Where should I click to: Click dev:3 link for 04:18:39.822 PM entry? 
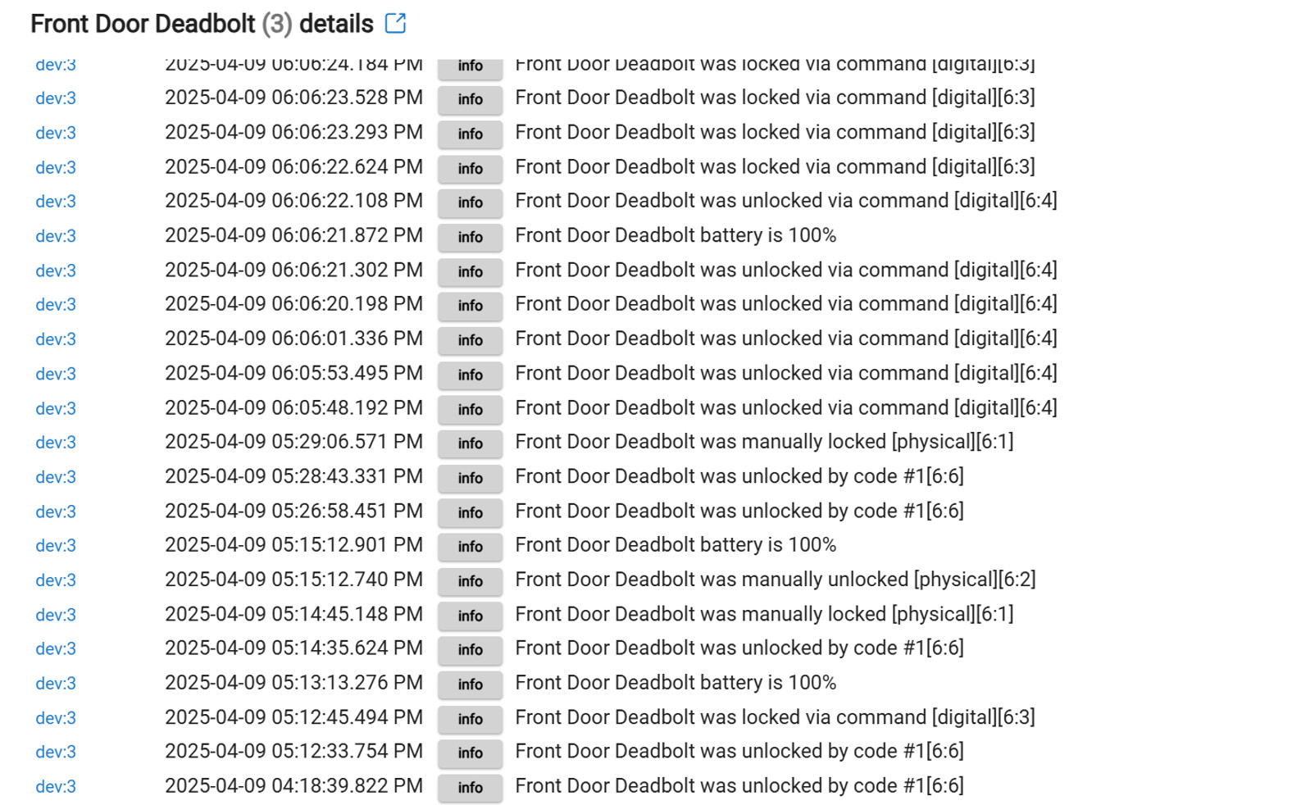(x=56, y=787)
